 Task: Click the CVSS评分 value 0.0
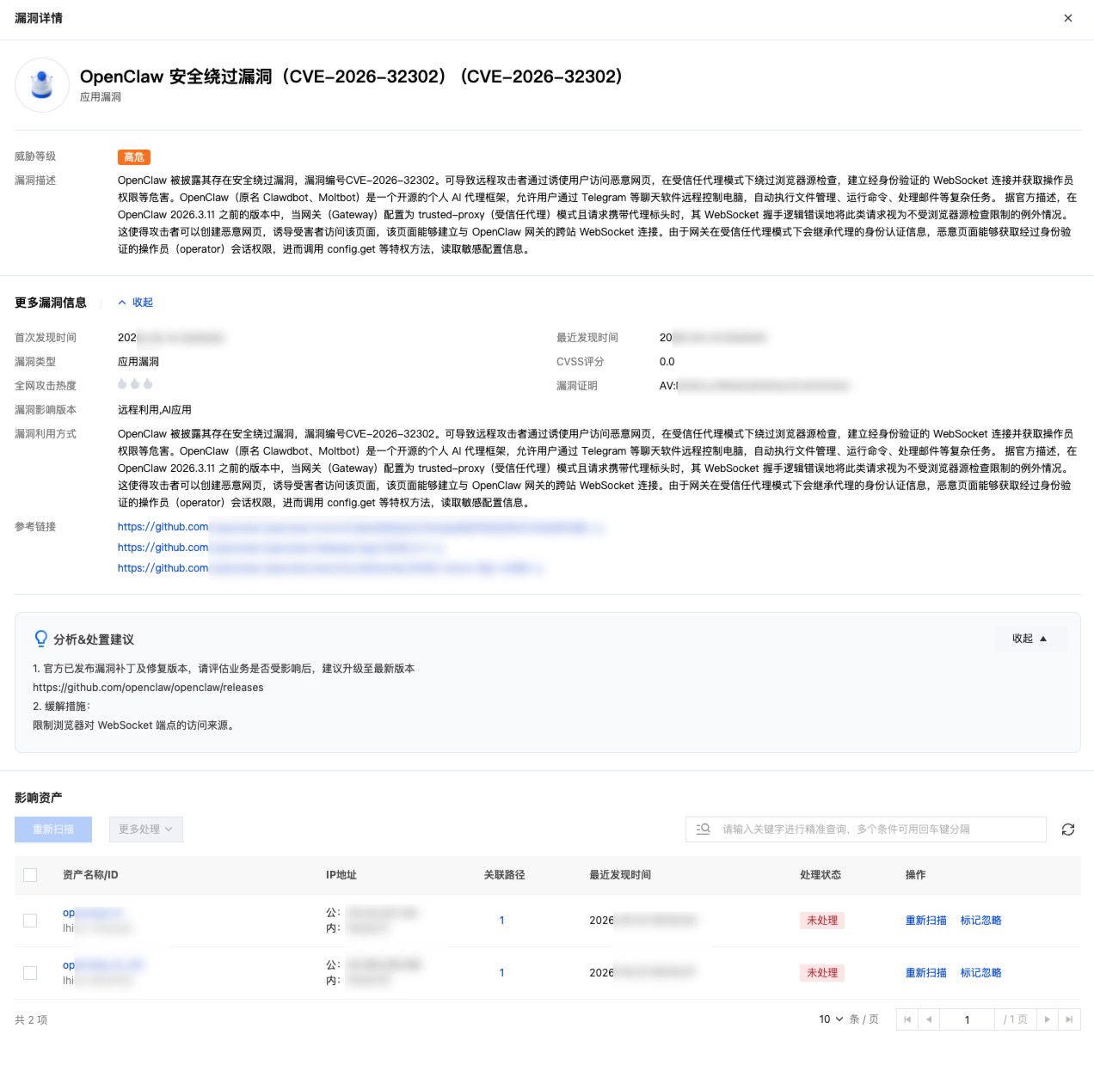click(667, 362)
